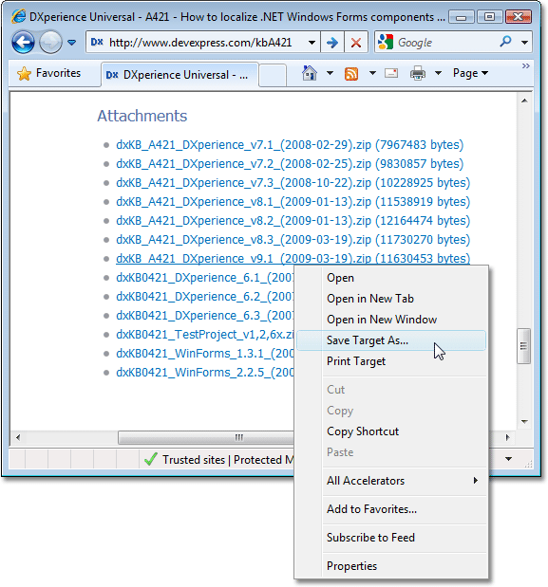
Task: Select the DXperience Universal tab
Action: pos(180,75)
